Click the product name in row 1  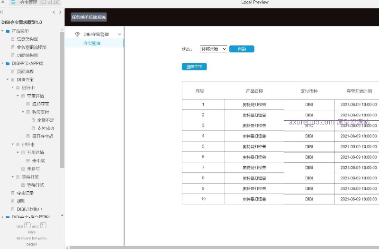click(254, 105)
